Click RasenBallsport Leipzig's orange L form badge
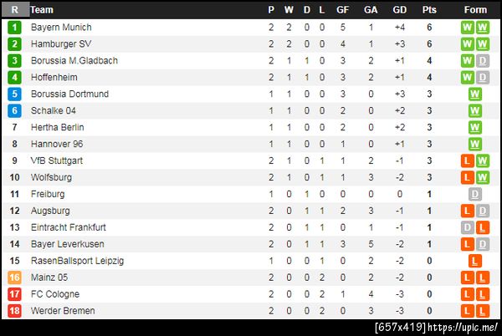The image size is (502, 336). click(x=475, y=261)
